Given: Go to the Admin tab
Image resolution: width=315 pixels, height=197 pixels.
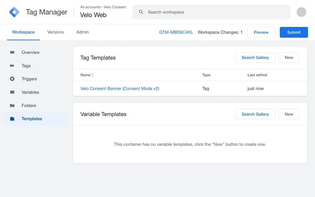Looking at the screenshot, I should (x=83, y=32).
